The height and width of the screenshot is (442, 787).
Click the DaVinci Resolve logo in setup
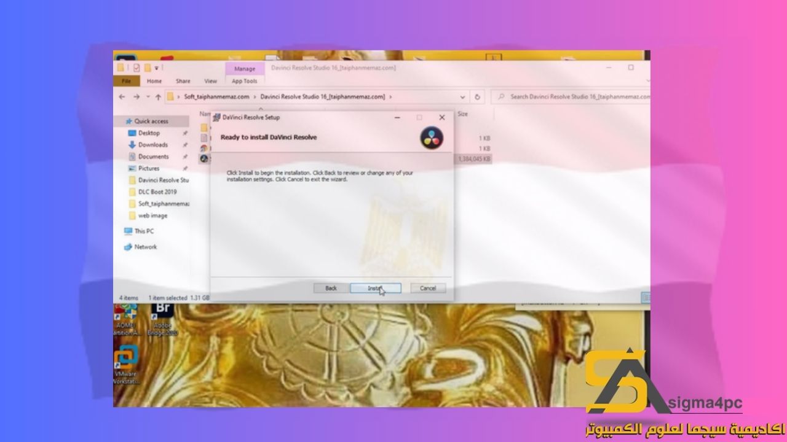pyautogui.click(x=432, y=138)
